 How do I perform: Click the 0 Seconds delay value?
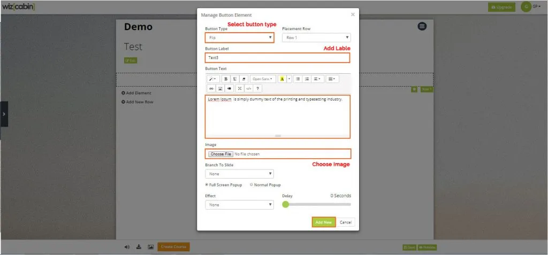coord(341,196)
